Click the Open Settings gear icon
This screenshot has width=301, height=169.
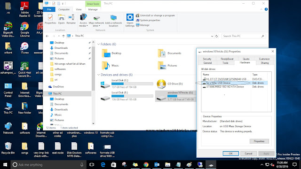tap(130, 20)
